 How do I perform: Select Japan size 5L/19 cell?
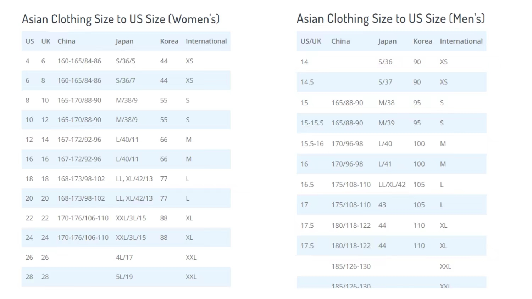124,277
